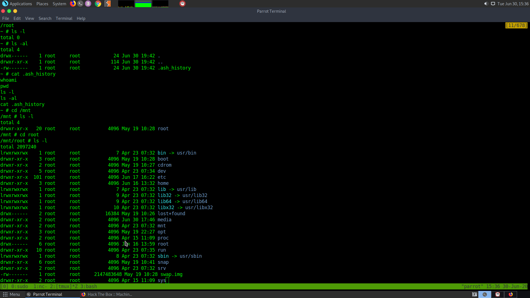Select terminal workspace in bottom pager

click(485, 294)
